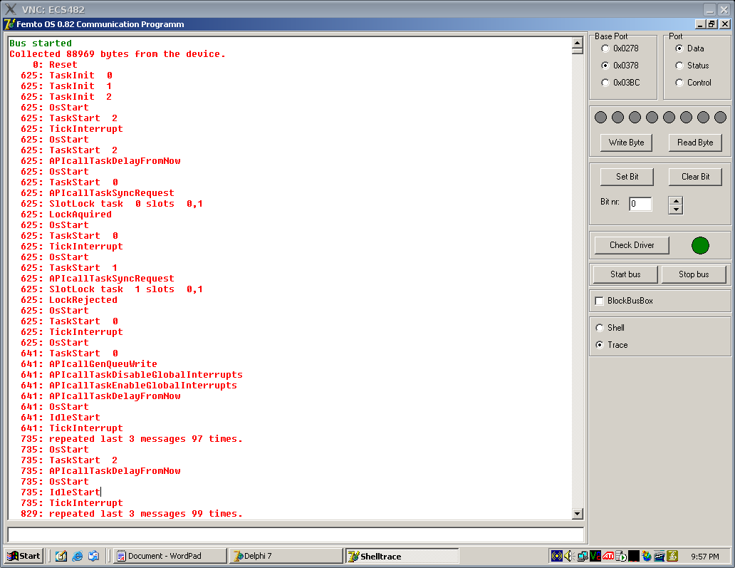Click the Clear Bit button

point(695,177)
